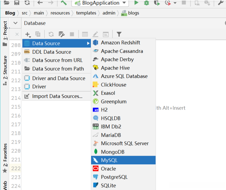Start debugging with the bug icon

pos(146,3)
